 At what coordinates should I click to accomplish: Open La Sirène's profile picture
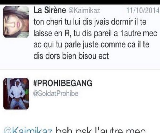16,22
